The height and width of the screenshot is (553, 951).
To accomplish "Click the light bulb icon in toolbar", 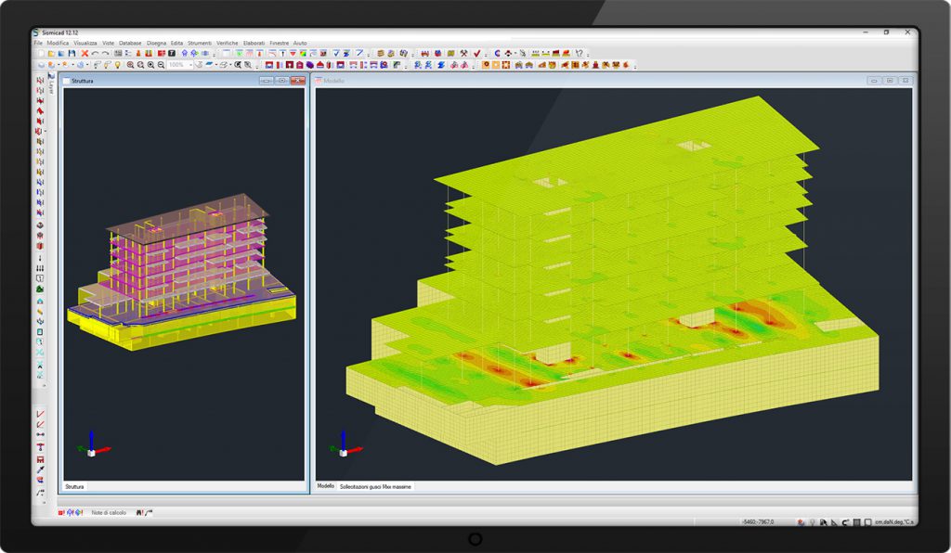I will pos(118,65).
